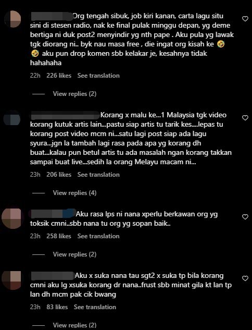Viewport: 252px width, 330px height.
Task: Open the 206 likes count
Action: (59, 175)
